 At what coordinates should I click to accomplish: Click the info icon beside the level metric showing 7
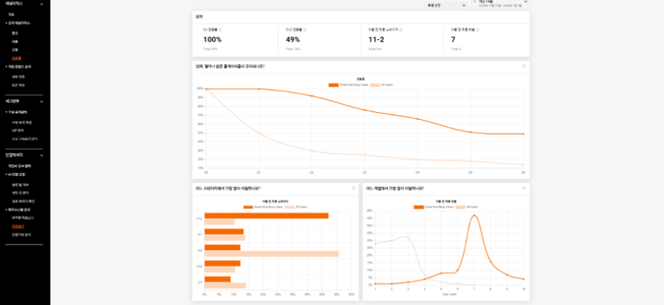coord(478,30)
